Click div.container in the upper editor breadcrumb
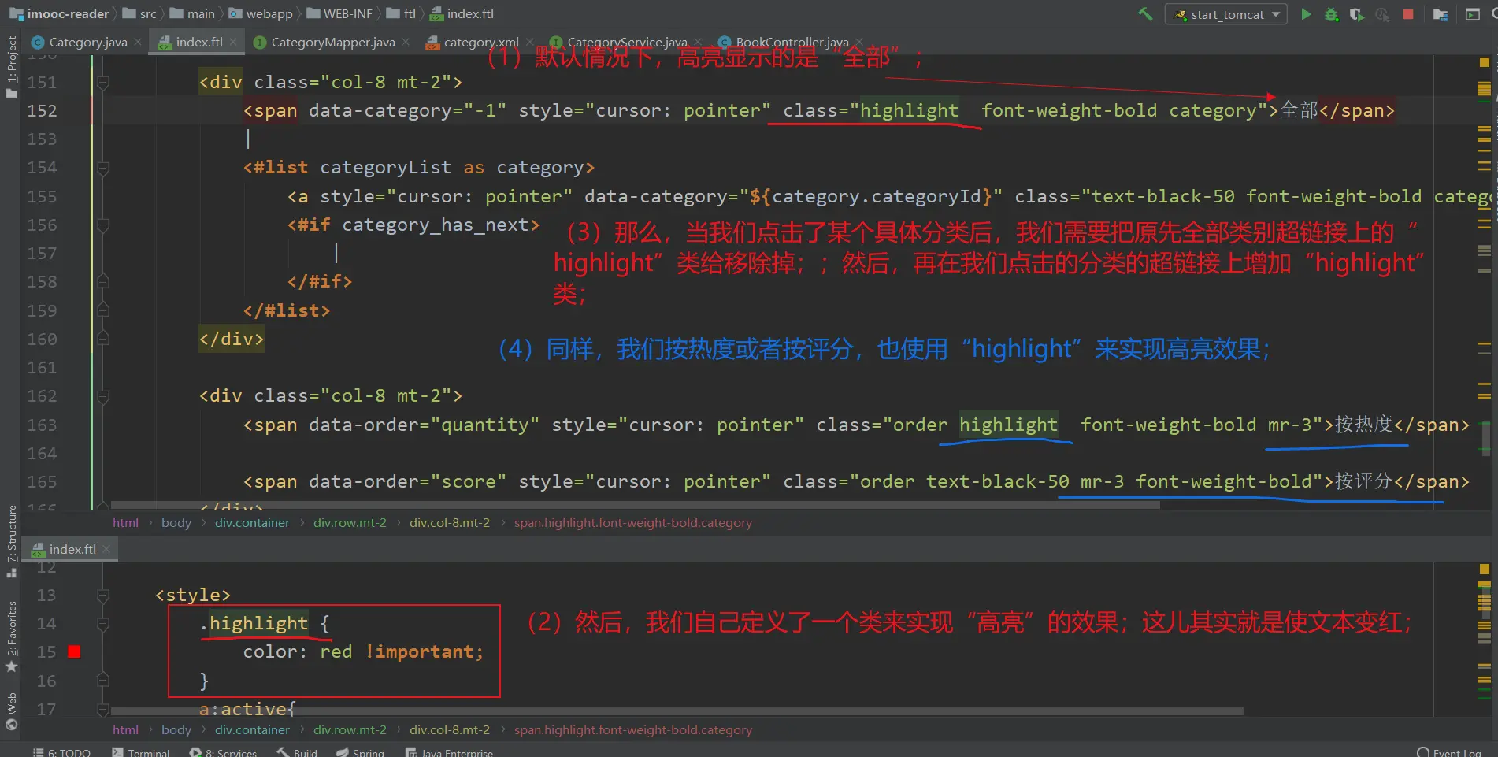1498x757 pixels. point(252,522)
